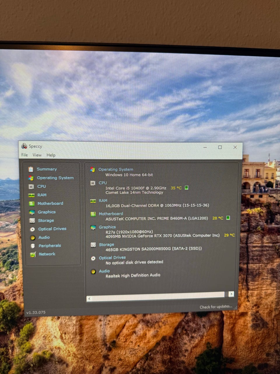
Task: Open the Audio heading link in summary
Action: [104, 271]
